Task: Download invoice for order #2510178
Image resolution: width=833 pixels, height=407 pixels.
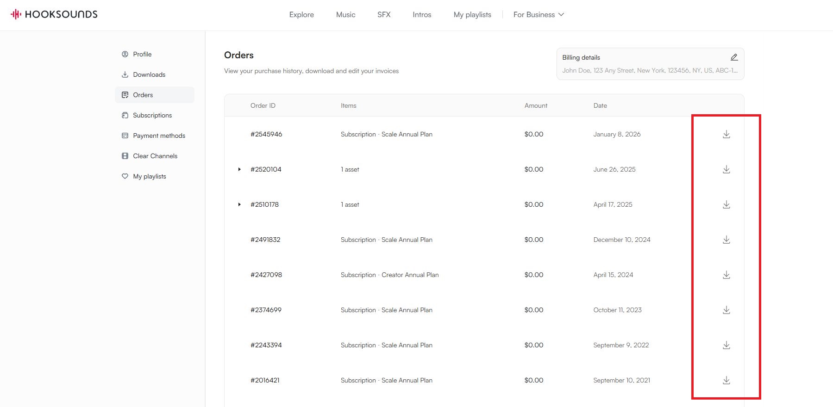Action: (726, 205)
